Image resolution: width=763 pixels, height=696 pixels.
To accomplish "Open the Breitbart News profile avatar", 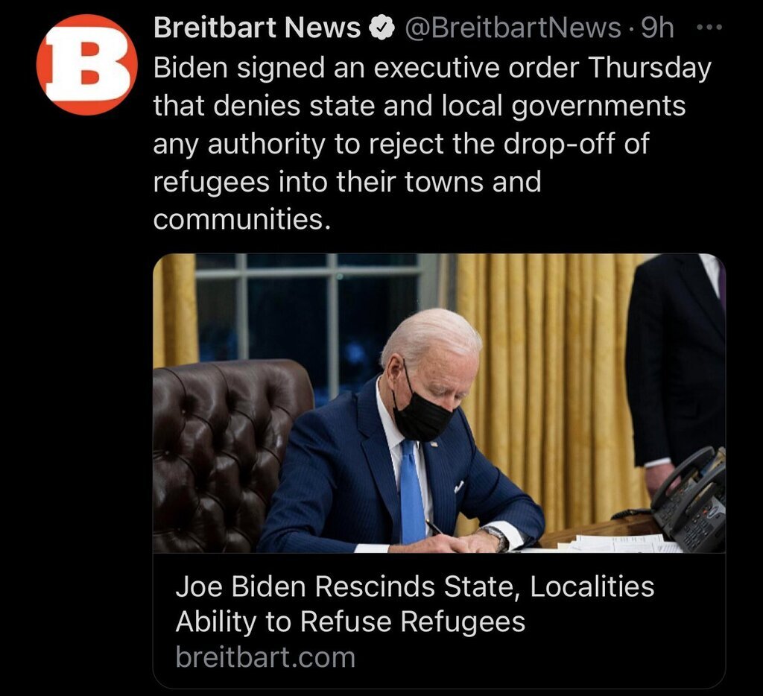I will 86,65.
